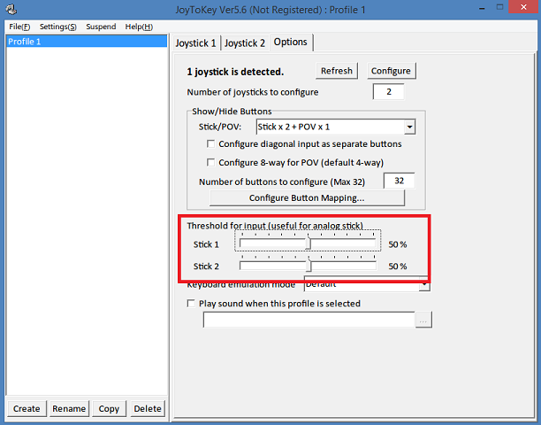
Task: Click the Stick 2 threshold slider thumb
Action: [309, 266]
